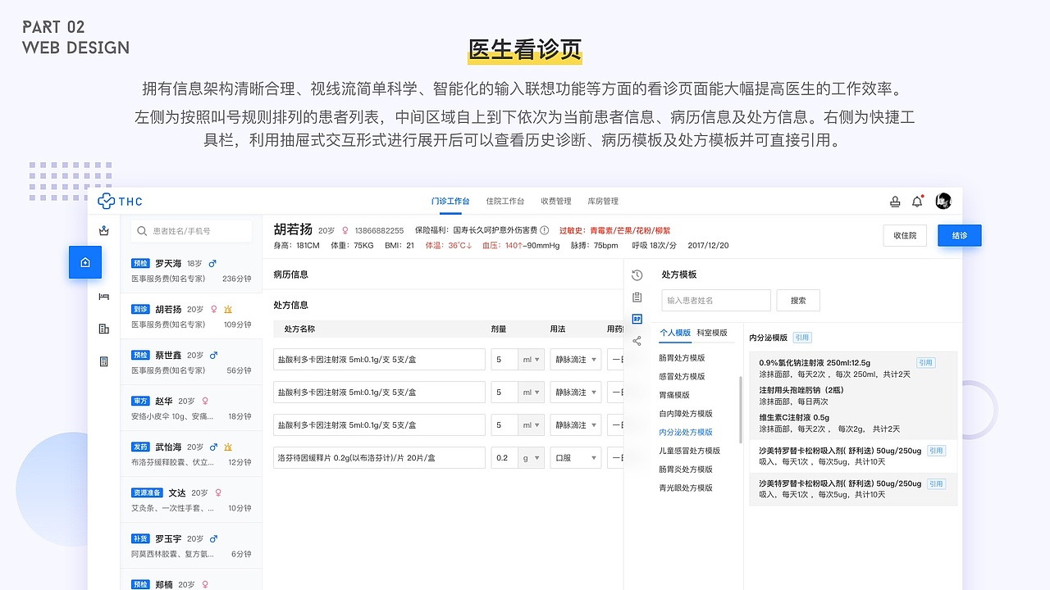Click the THC logo in the header
The width and height of the screenshot is (1050, 590).
pyautogui.click(x=120, y=202)
